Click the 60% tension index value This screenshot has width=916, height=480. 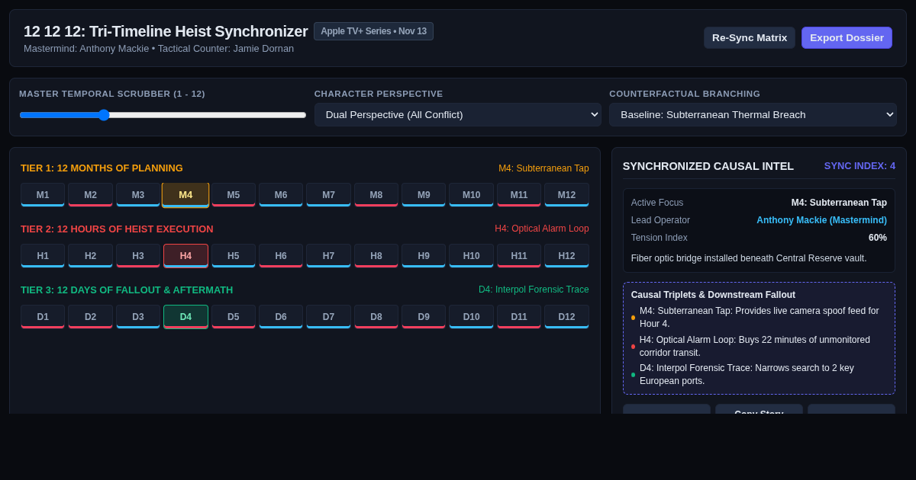[878, 238]
